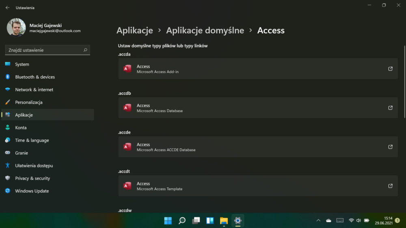Image resolution: width=406 pixels, height=228 pixels.
Task: Click open icon on ACCDE Database row
Action: (390, 147)
